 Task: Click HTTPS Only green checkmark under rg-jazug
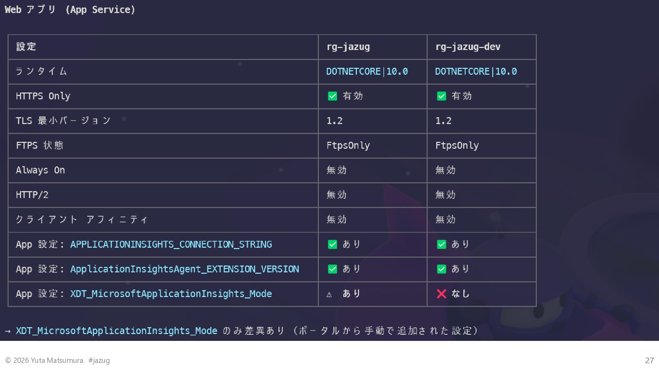pos(332,96)
